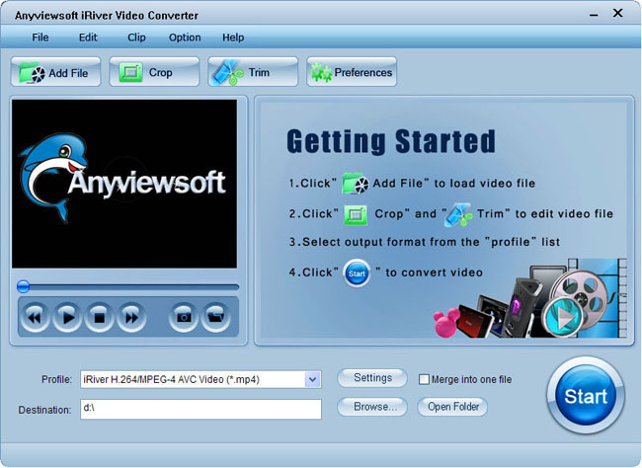Rewind the preview video
Screen dimensions: 642x468
click(35, 317)
